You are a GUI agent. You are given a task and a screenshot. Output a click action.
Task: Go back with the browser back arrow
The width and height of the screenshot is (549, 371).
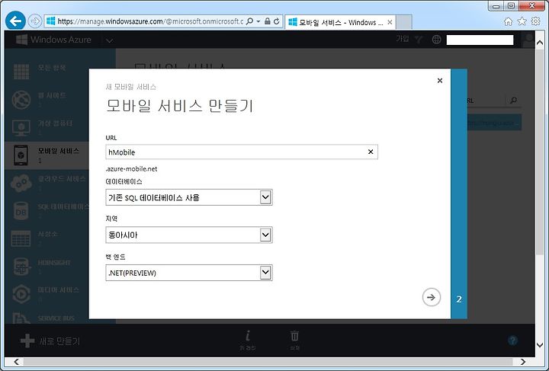coord(15,21)
